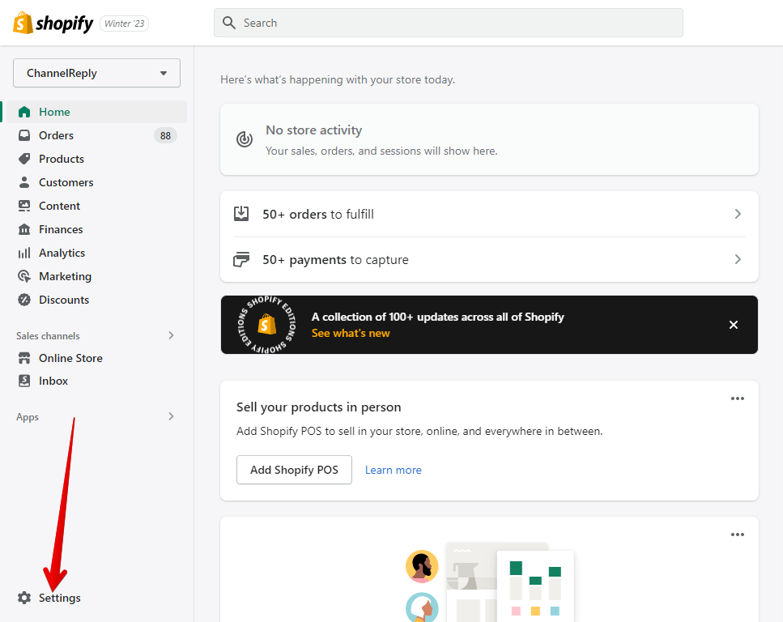The width and height of the screenshot is (783, 622).
Task: Open the Analytics section
Action: pos(62,253)
